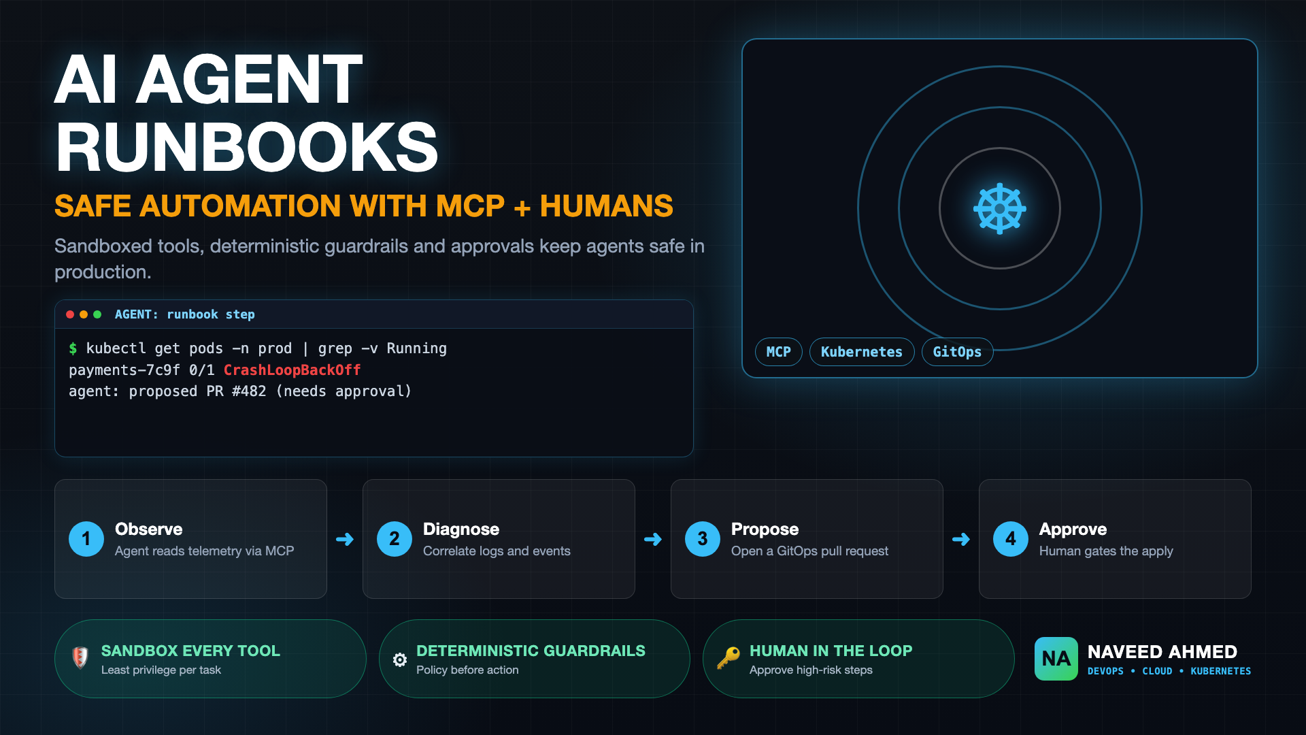The height and width of the screenshot is (735, 1306).
Task: Click 'Human gates the apply' text
Action: pos(1106,551)
